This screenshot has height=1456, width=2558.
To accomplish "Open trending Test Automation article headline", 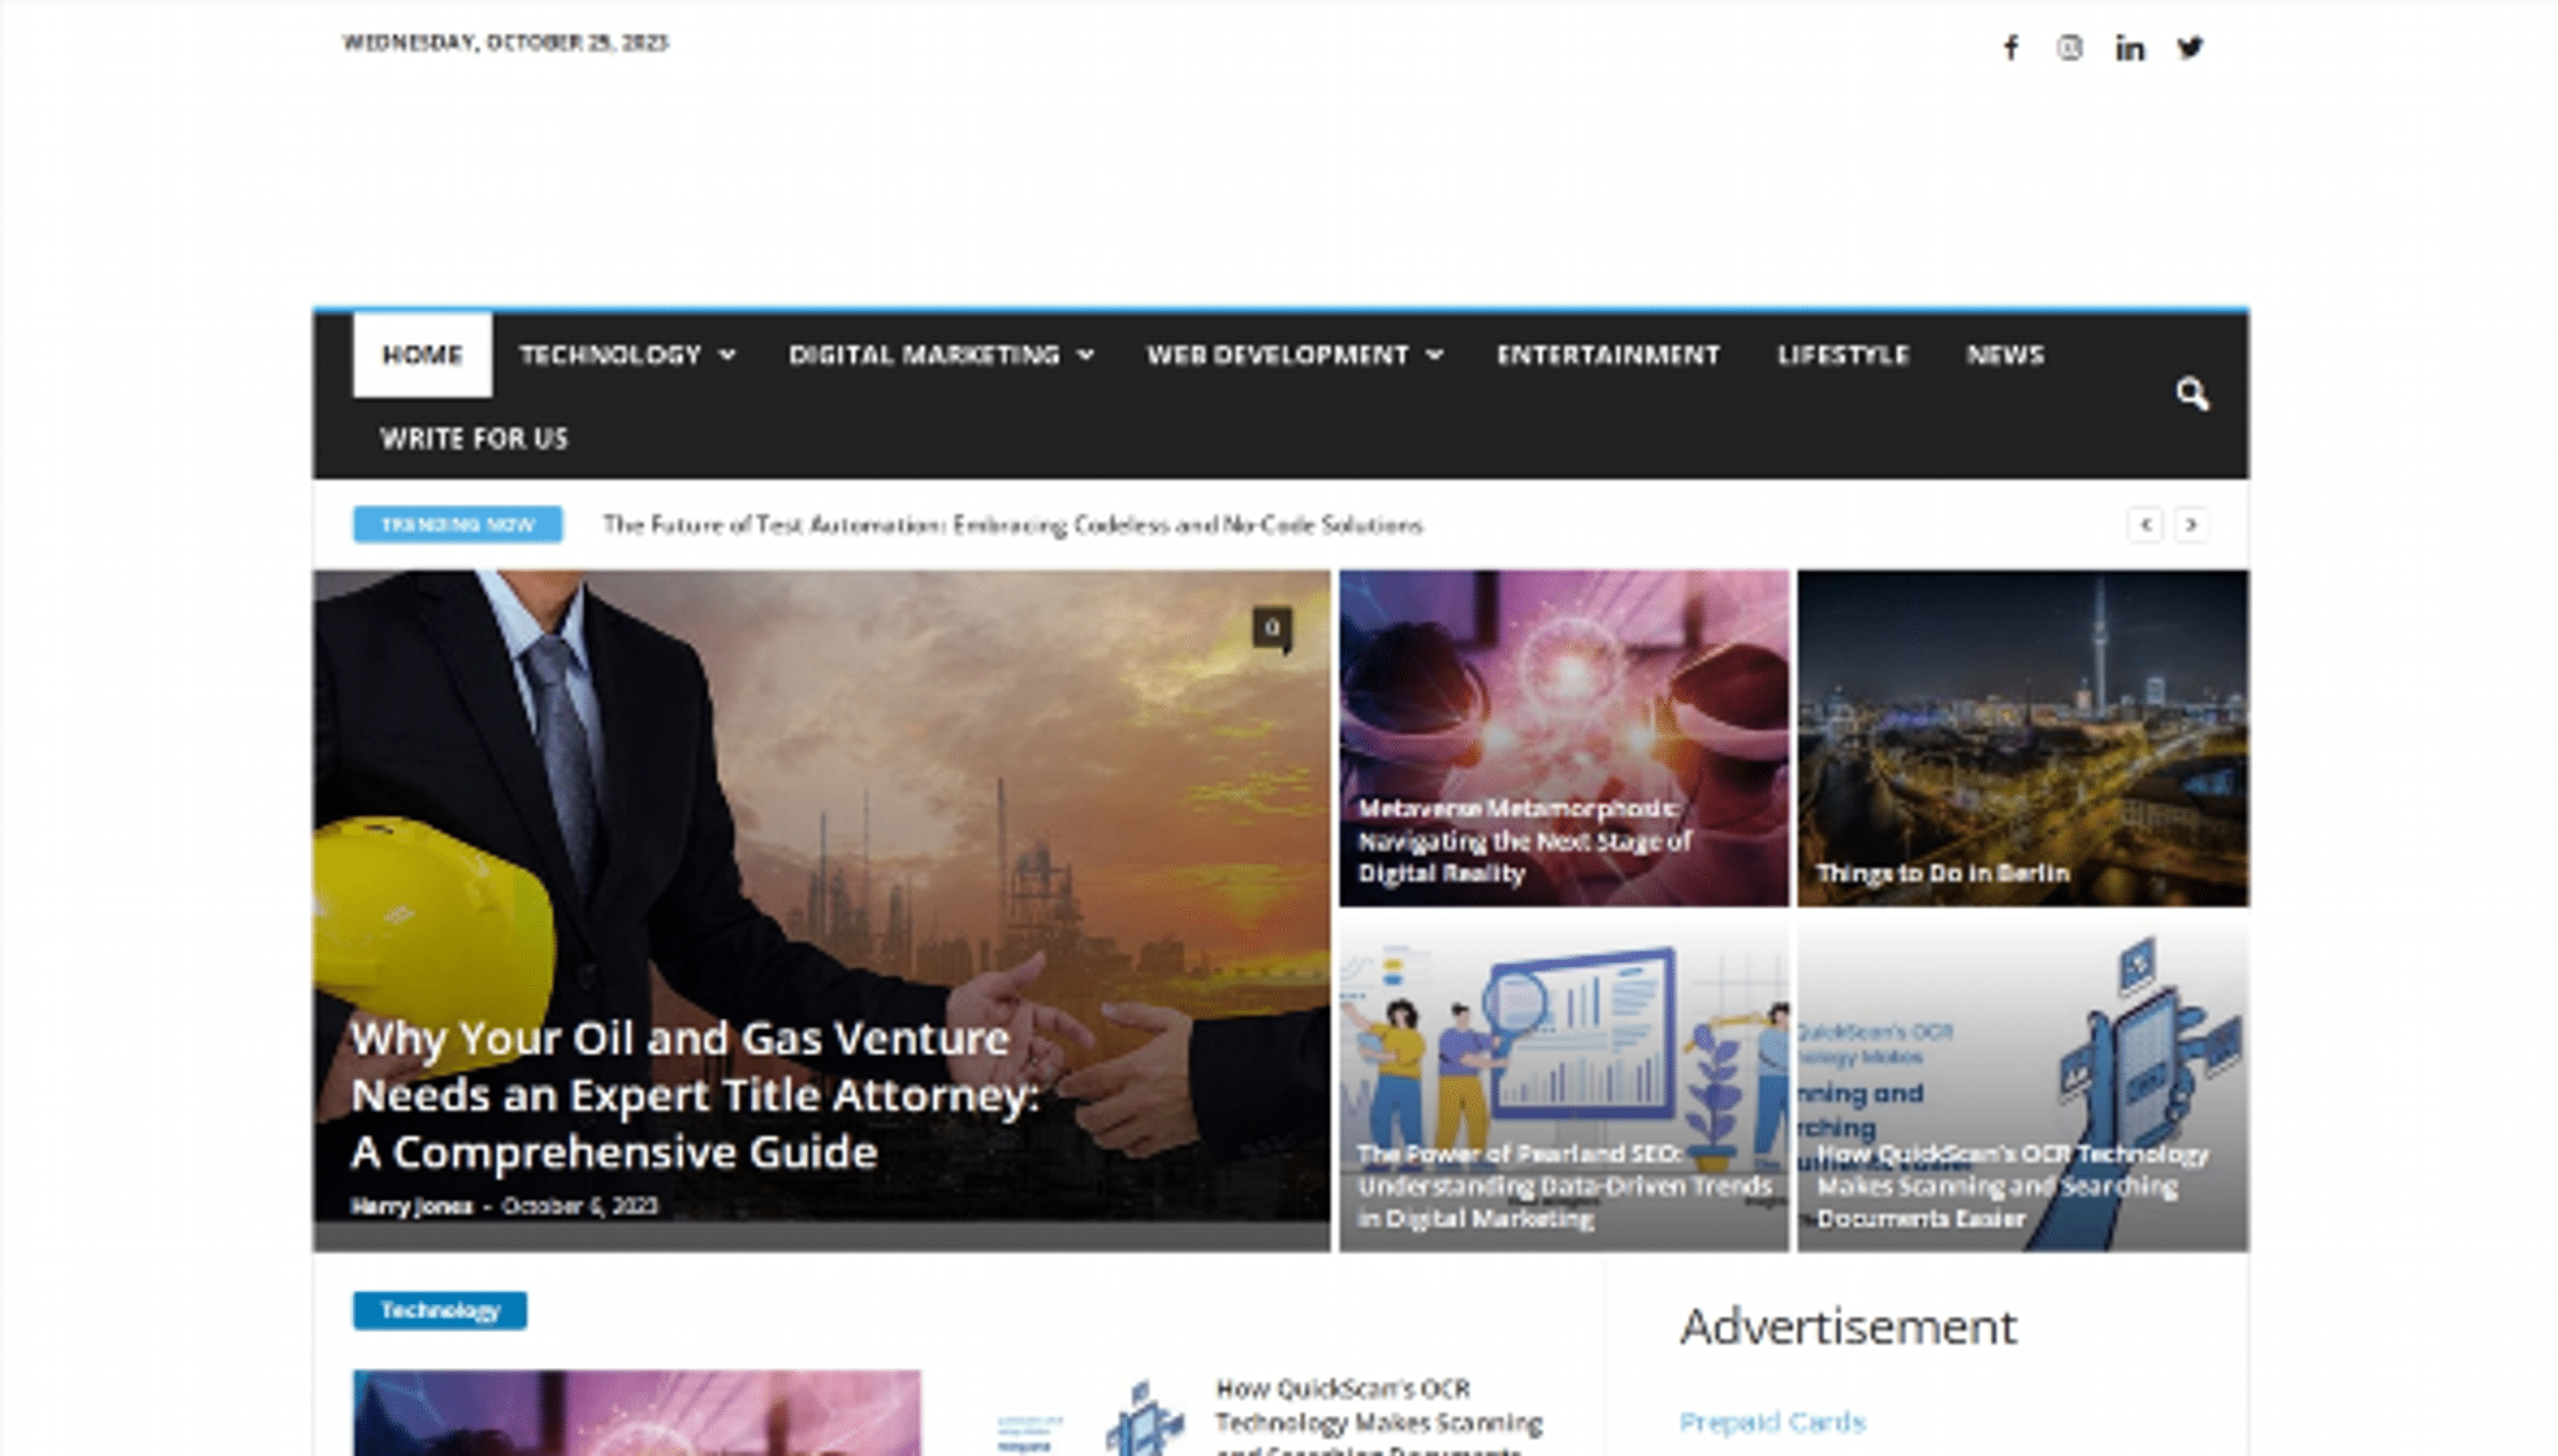I will click(x=1012, y=525).
